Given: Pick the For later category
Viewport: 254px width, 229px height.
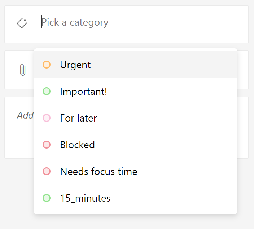Looking at the screenshot, I should click(x=136, y=118).
